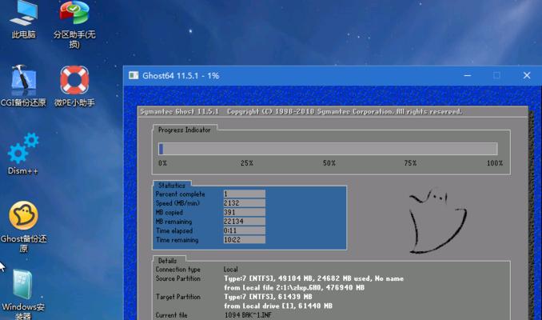Click the 75% mark under progress bar
Screen dimensions: 542x320
[x=410, y=163]
